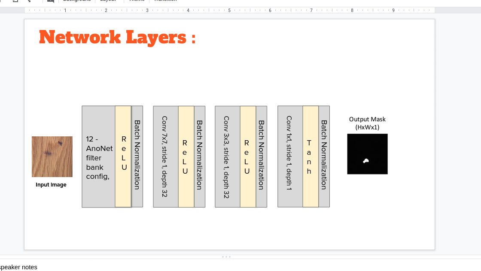Select the Tanh activation block

(311, 157)
